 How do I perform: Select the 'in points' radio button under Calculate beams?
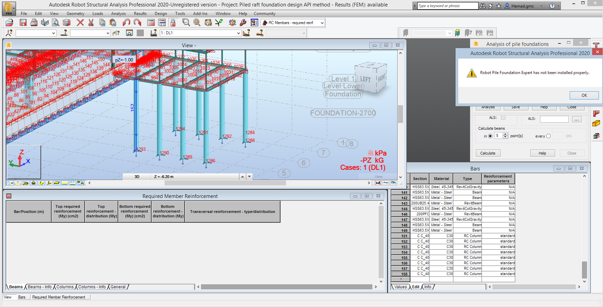(x=490, y=136)
